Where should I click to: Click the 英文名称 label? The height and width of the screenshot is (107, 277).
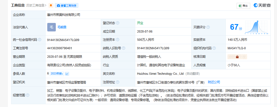pos(109,74)
